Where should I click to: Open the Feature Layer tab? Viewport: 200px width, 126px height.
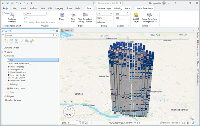104,8
